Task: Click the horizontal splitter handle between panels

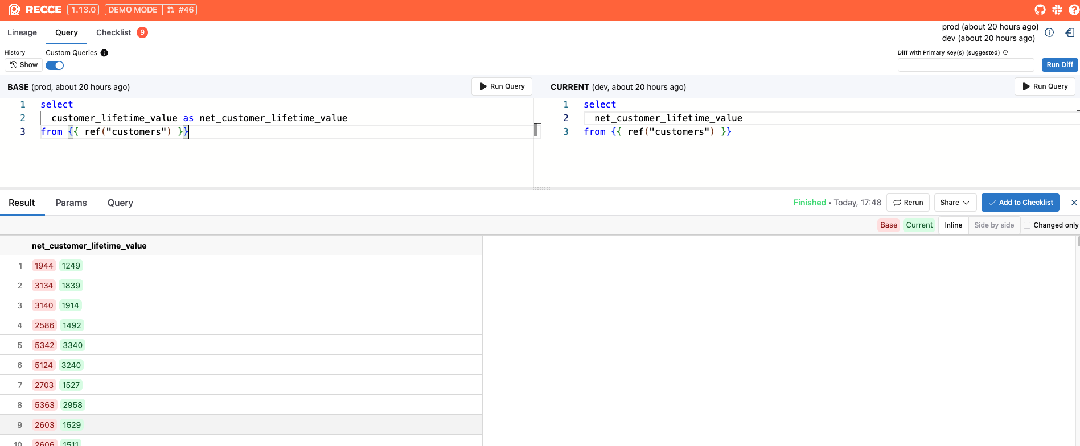Action: click(x=541, y=188)
